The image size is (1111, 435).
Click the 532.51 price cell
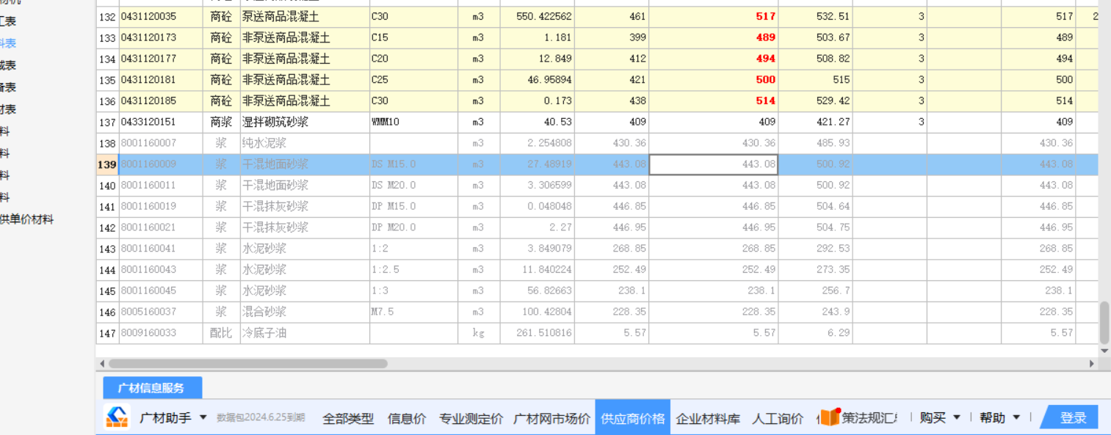pyautogui.click(x=816, y=16)
